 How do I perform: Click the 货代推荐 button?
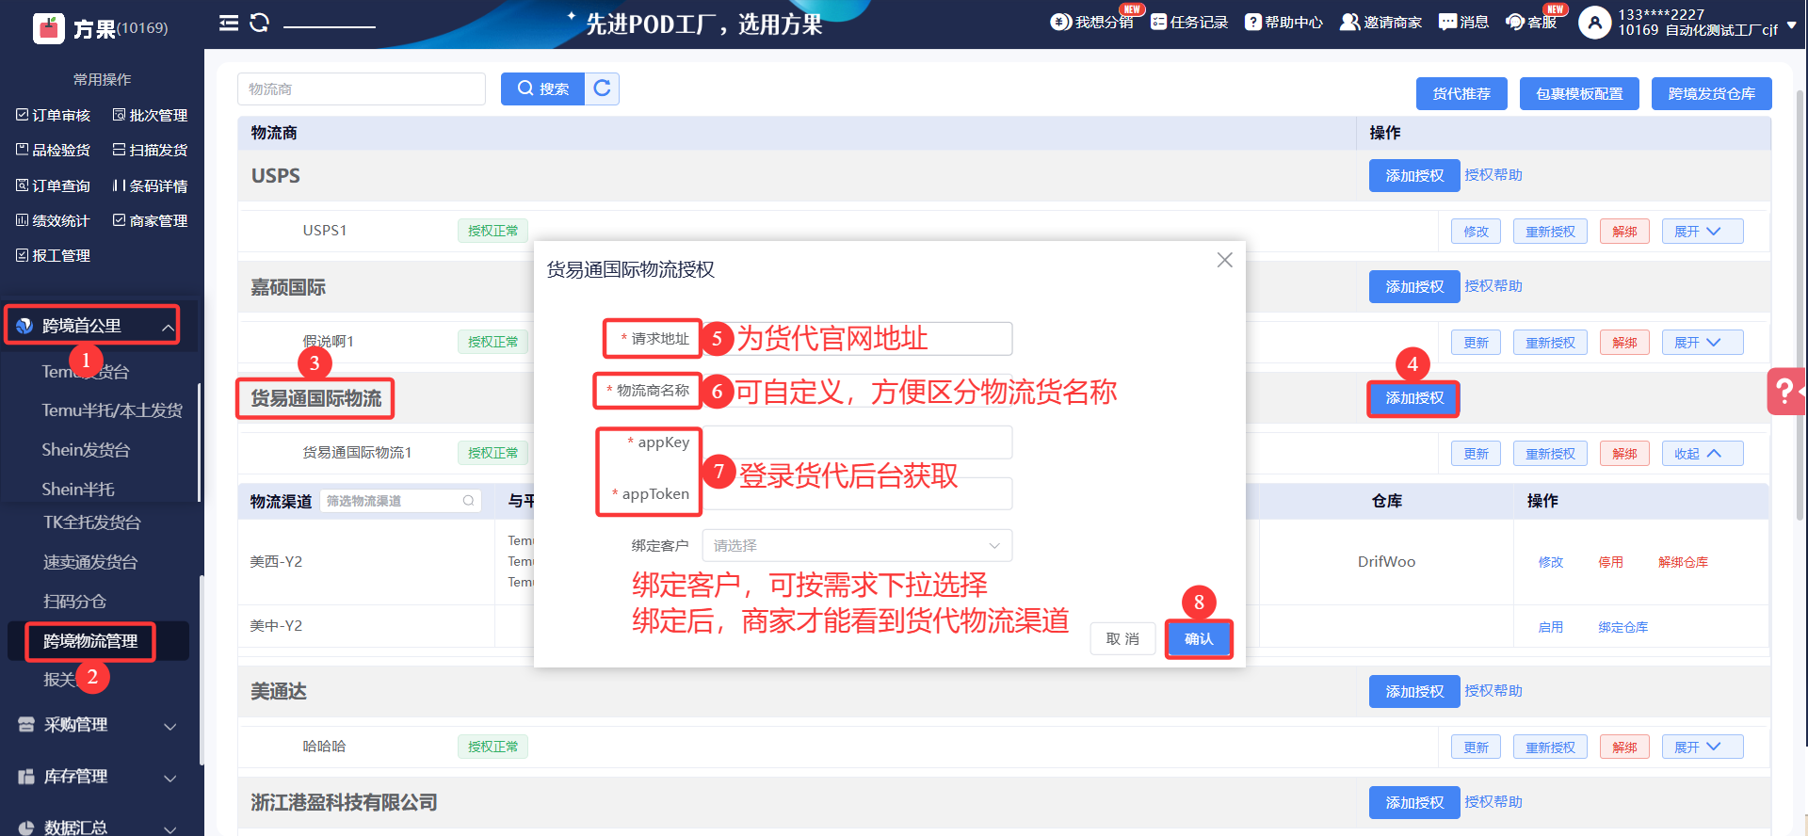pyautogui.click(x=1461, y=93)
